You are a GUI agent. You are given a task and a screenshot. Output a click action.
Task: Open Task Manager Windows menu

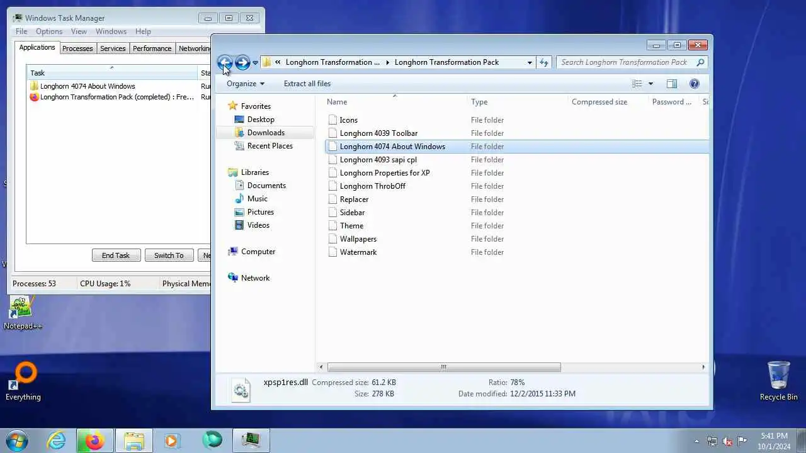(x=111, y=31)
